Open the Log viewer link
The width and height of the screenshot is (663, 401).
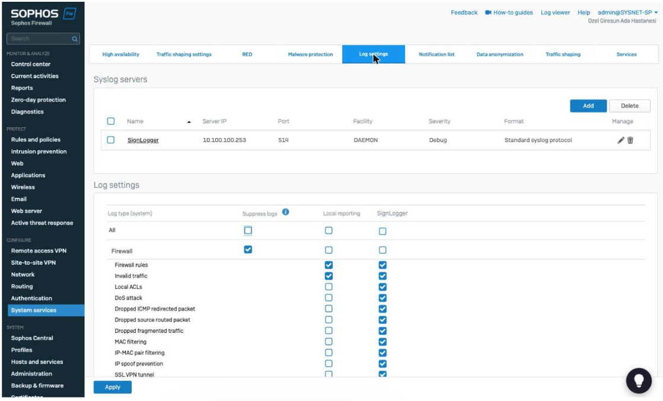tap(555, 12)
